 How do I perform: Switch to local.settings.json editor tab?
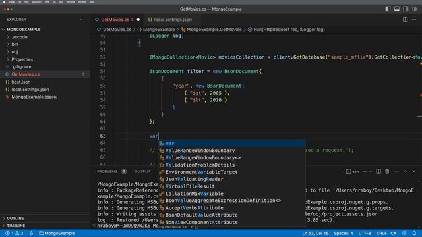pos(173,20)
